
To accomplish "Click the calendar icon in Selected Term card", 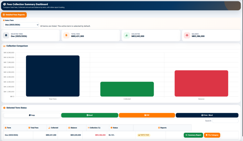I will click(6, 35).
